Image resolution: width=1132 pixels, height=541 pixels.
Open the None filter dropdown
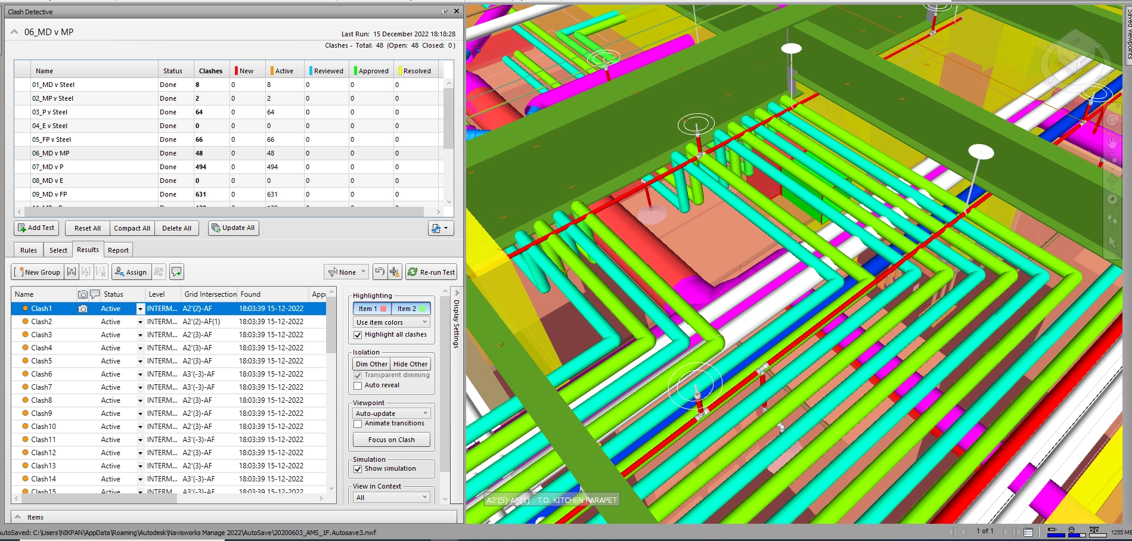point(346,272)
